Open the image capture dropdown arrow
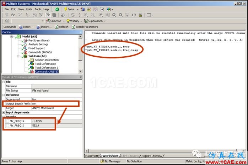 point(112,9)
